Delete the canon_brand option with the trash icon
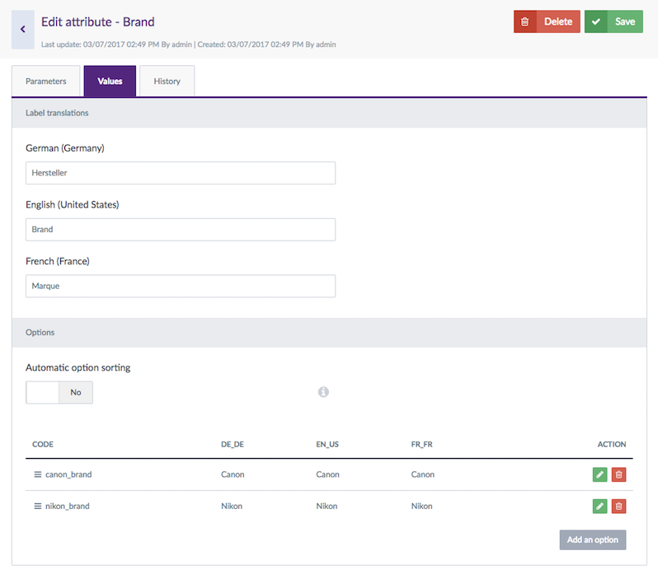Image resolution: width=658 pixels, height=579 pixels. [x=618, y=474]
